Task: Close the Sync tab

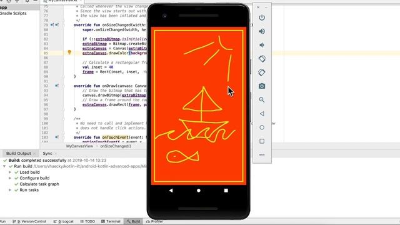Action: click(x=56, y=154)
